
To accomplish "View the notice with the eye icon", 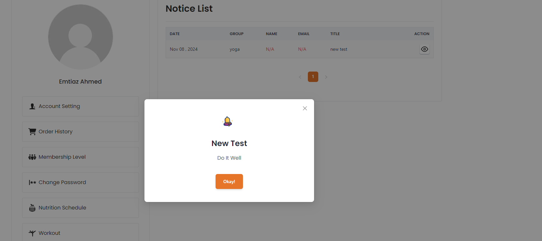I will (x=424, y=49).
